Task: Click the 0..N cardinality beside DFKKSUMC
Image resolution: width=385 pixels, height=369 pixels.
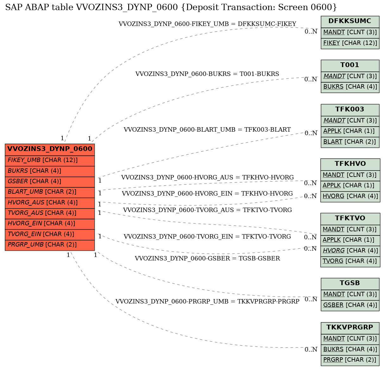Action: point(311,32)
